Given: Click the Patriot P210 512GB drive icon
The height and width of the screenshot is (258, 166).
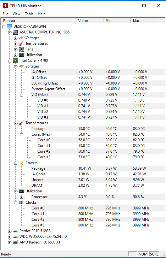Looking at the screenshot, I should (x=15, y=231).
